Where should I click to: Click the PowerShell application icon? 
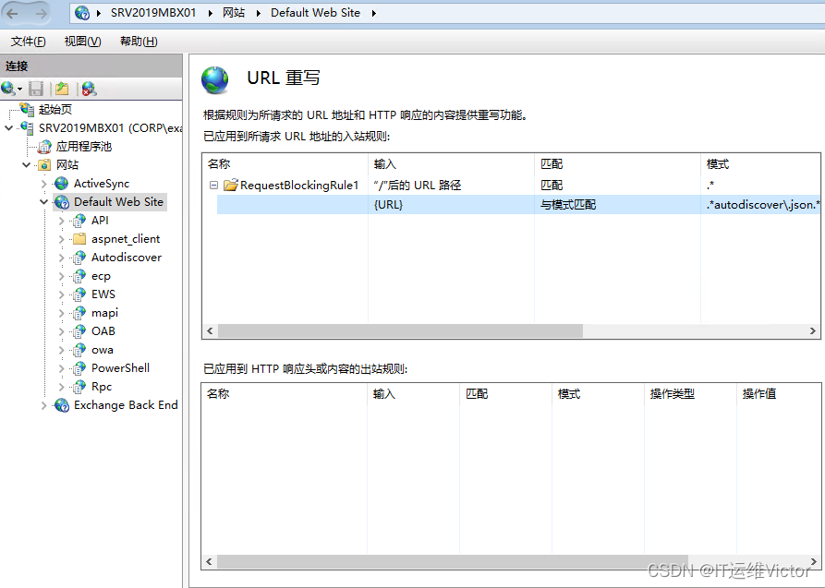79,368
